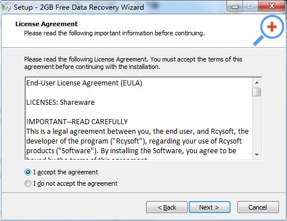Click the End-User License Agreement (EULA) heading line

[x=84, y=83]
